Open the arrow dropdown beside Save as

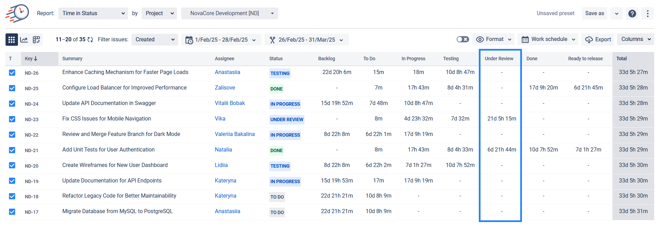pyautogui.click(x=617, y=13)
